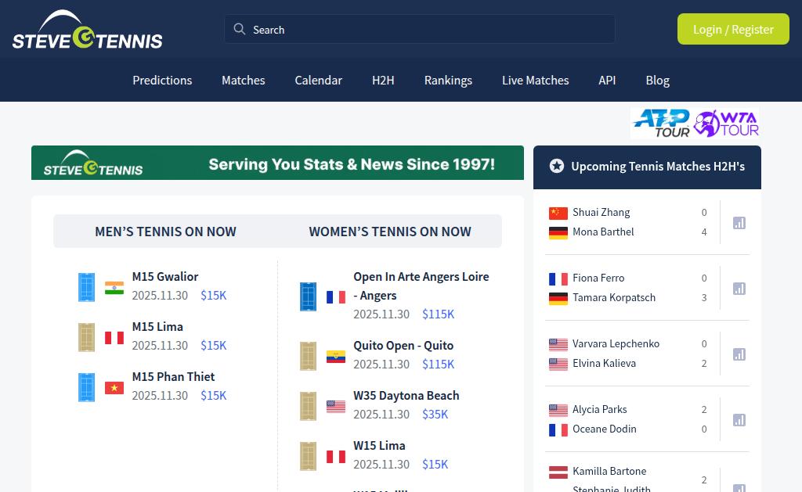802x492 pixels.
Task: Open Tamara Korpatsch player link
Action: tap(614, 297)
